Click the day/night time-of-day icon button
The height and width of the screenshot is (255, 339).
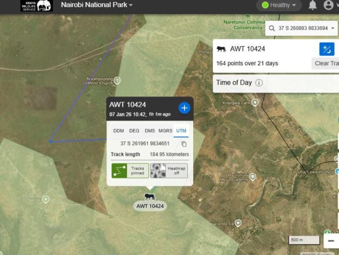point(327,49)
